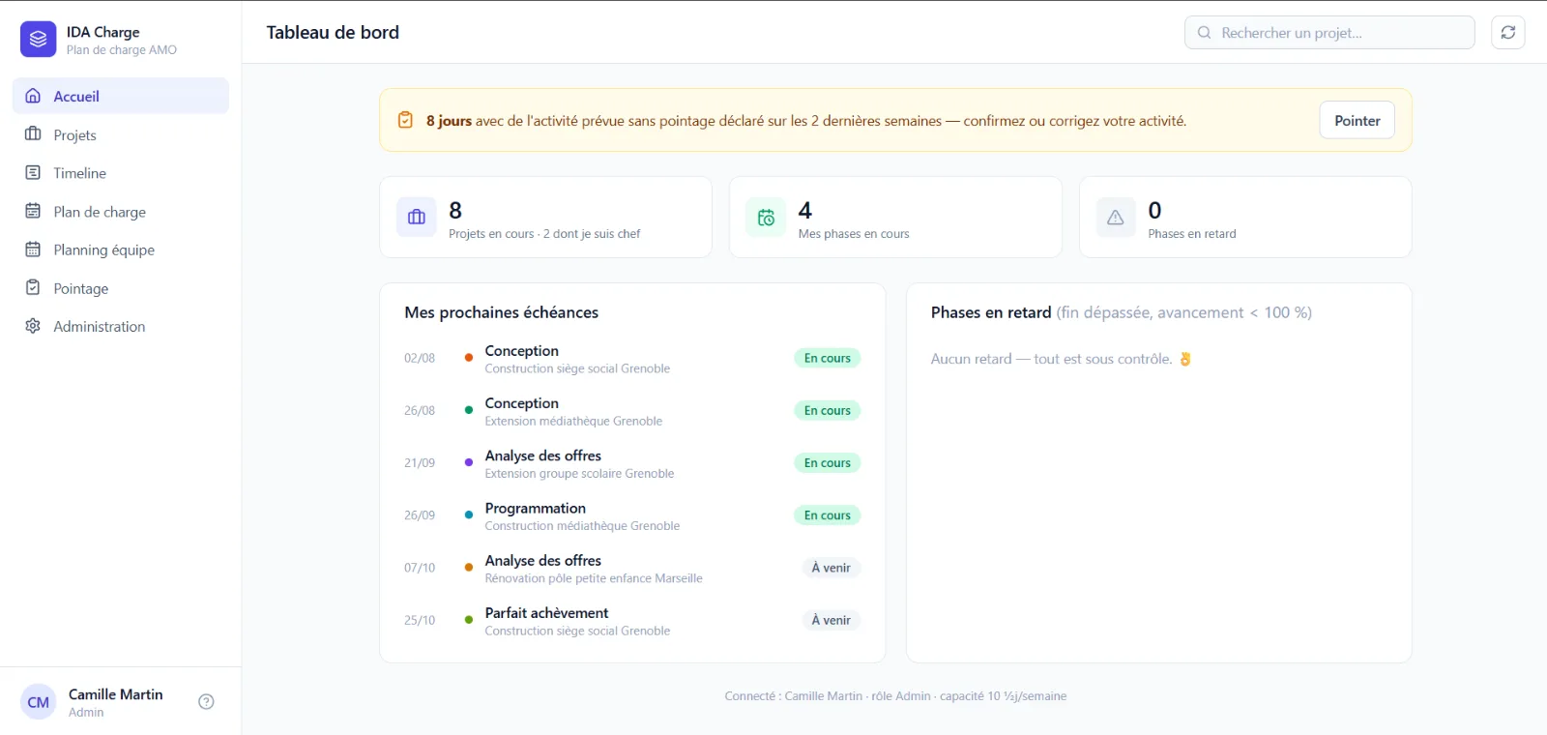Click the Timeline icon in sidebar
The width and height of the screenshot is (1547, 735).
click(x=33, y=172)
